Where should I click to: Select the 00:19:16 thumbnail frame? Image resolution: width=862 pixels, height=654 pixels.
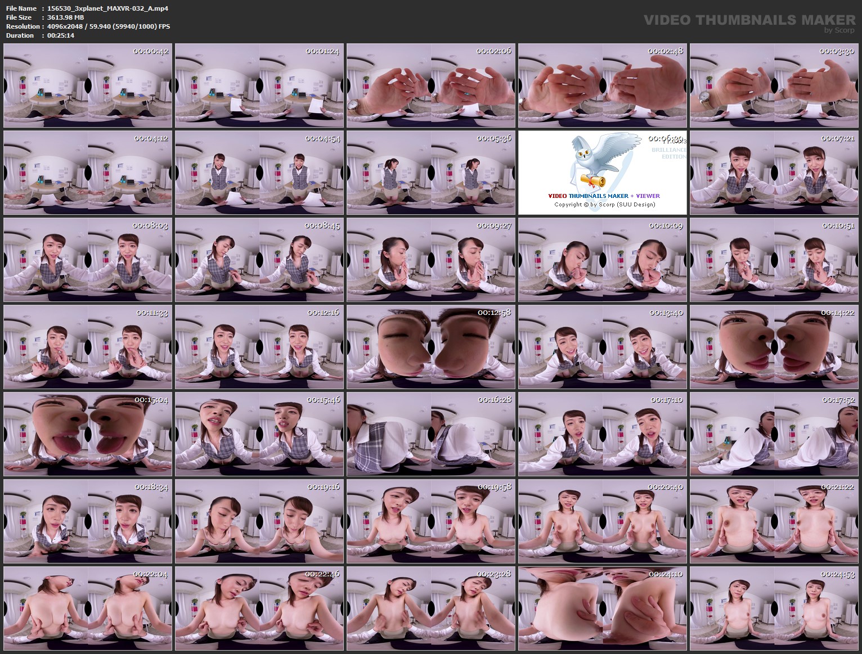point(259,521)
